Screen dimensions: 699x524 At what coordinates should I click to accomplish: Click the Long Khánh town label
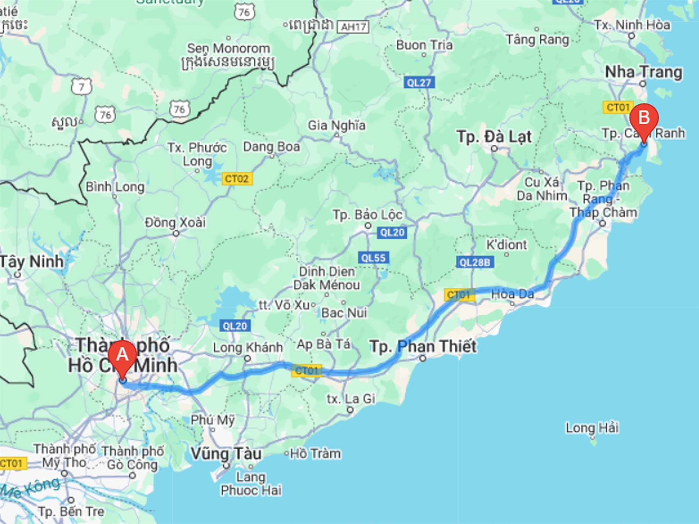click(x=248, y=348)
